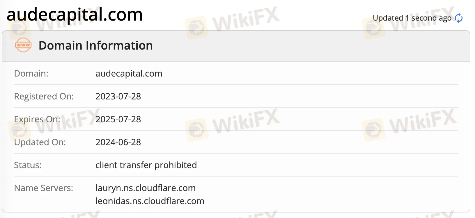Click the Domain Information heading
Screen dimensions: 475x218
pyautogui.click(x=95, y=46)
